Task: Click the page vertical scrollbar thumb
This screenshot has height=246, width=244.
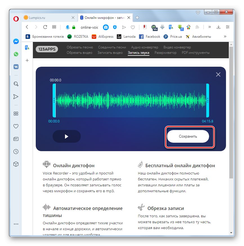Action: (x=231, y=112)
